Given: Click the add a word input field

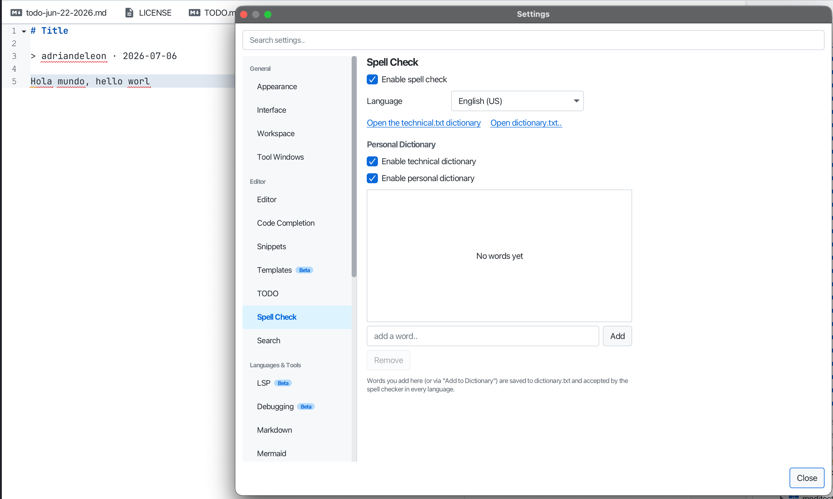Looking at the screenshot, I should pos(483,336).
